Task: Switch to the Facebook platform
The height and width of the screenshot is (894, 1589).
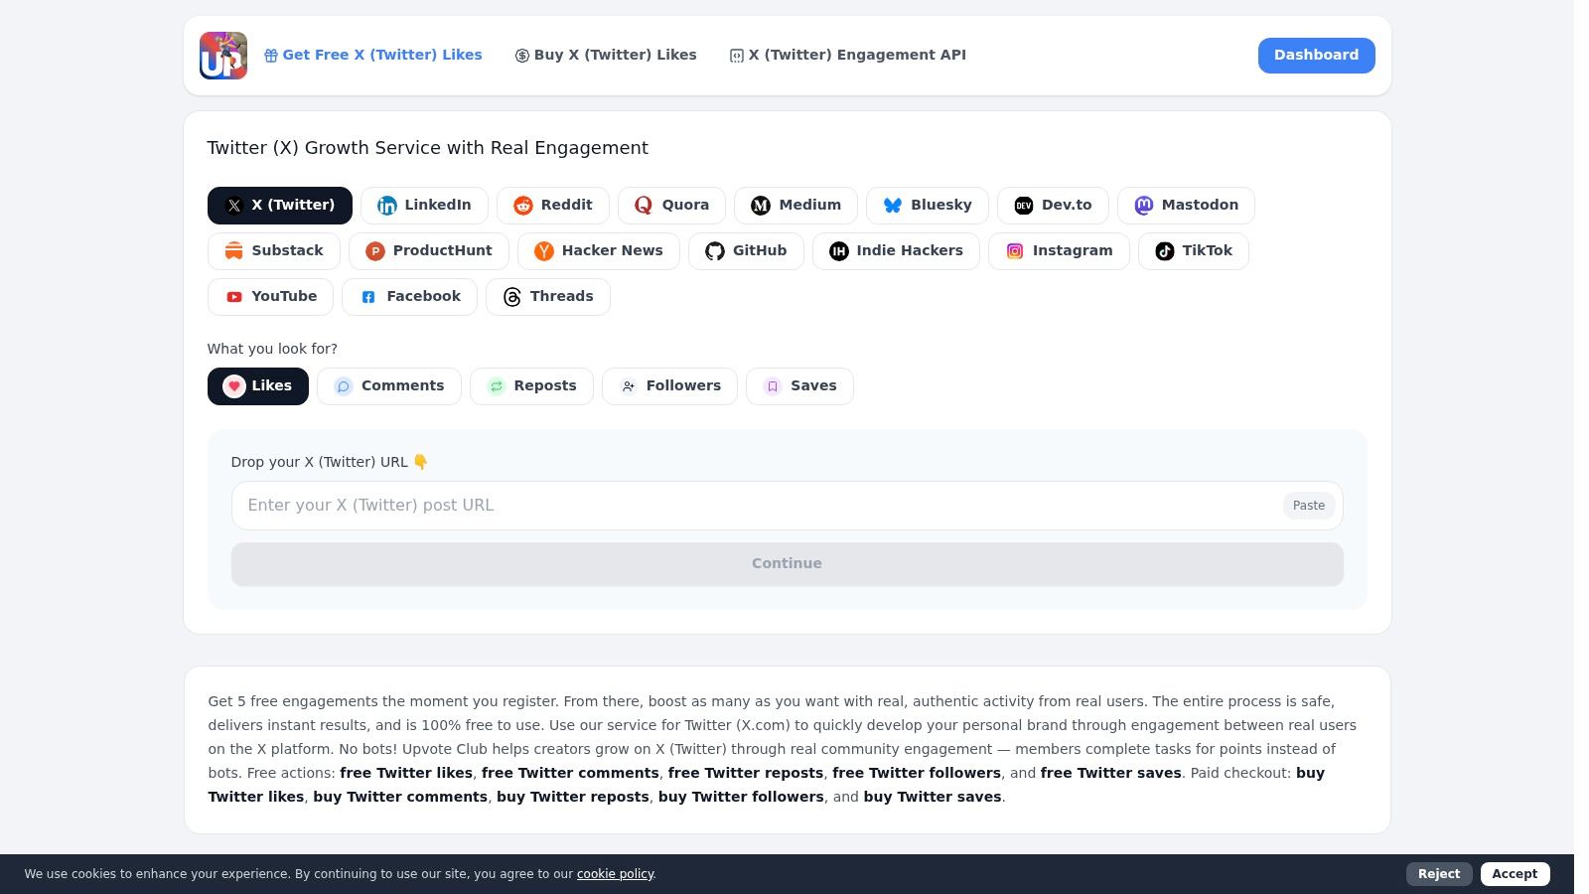Action: tap(409, 297)
